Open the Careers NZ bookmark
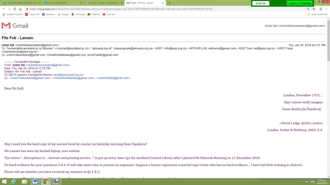The height and width of the screenshot is (185, 330). pyautogui.click(x=32, y=14)
